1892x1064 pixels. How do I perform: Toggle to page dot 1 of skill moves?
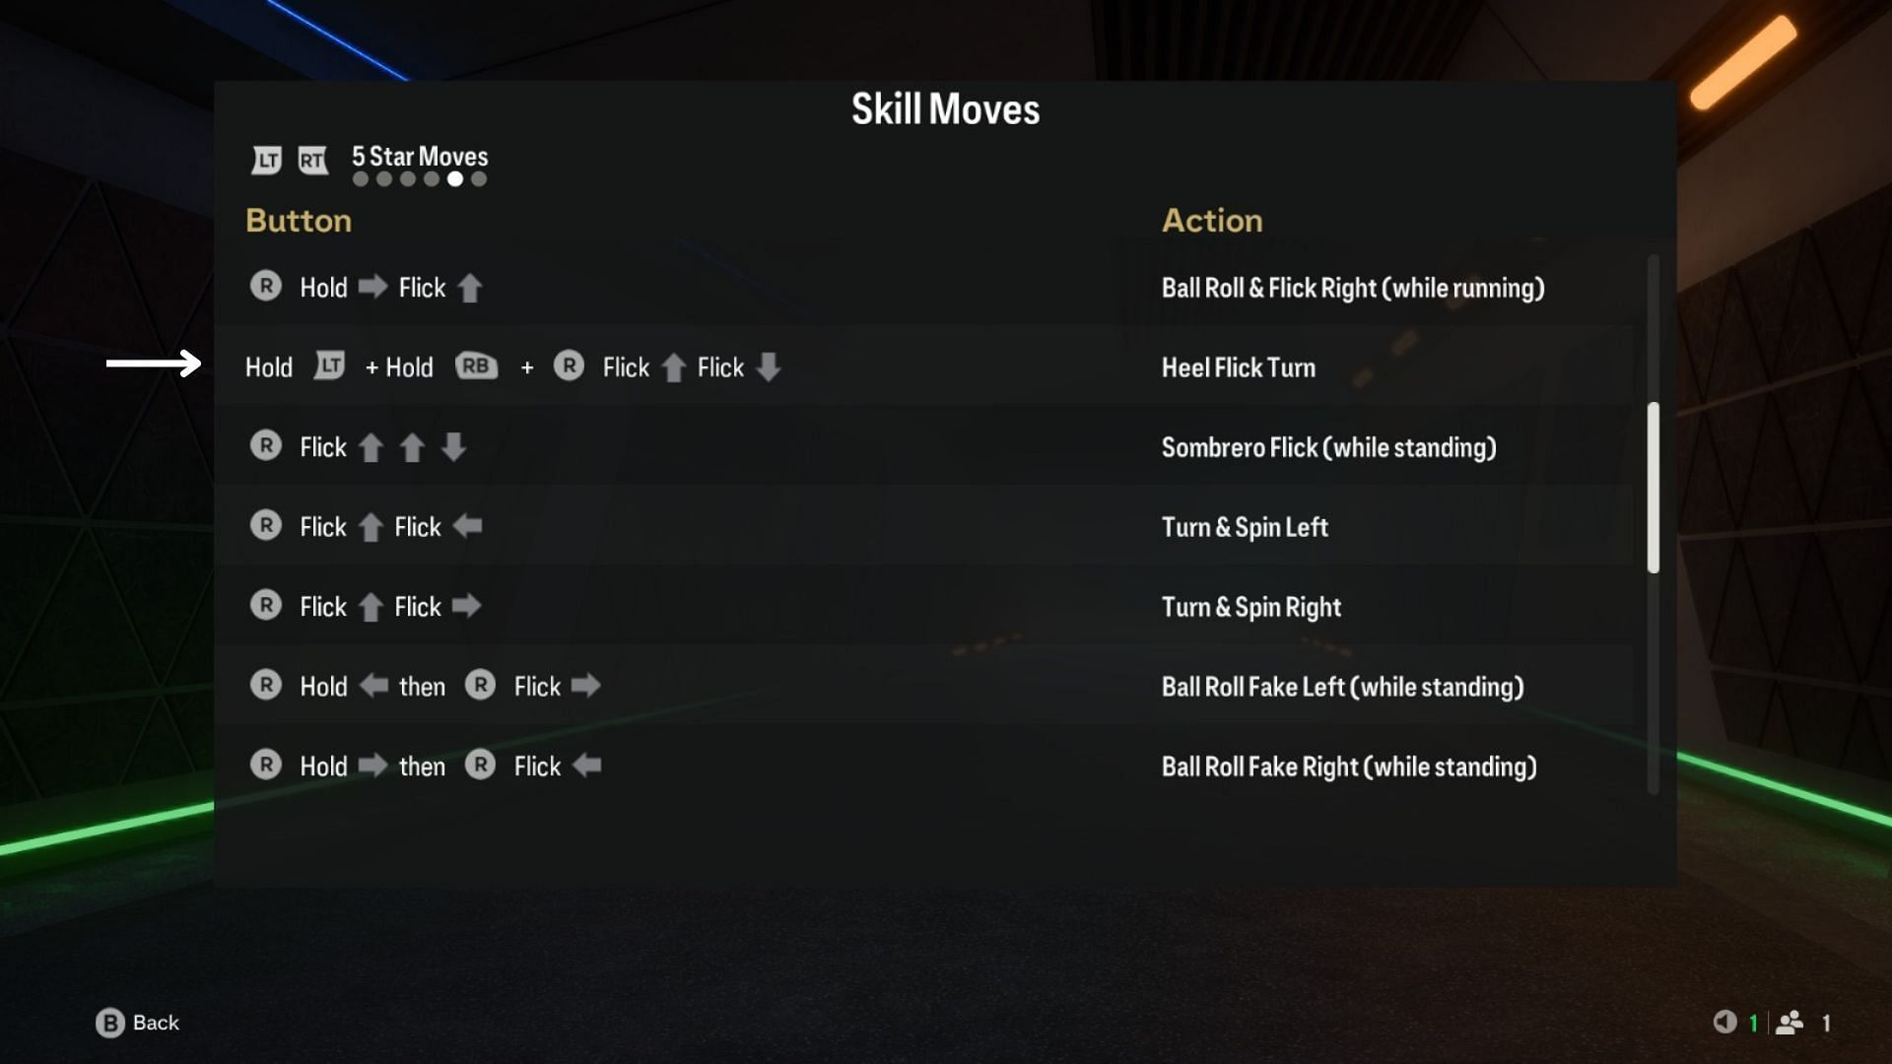coord(362,180)
